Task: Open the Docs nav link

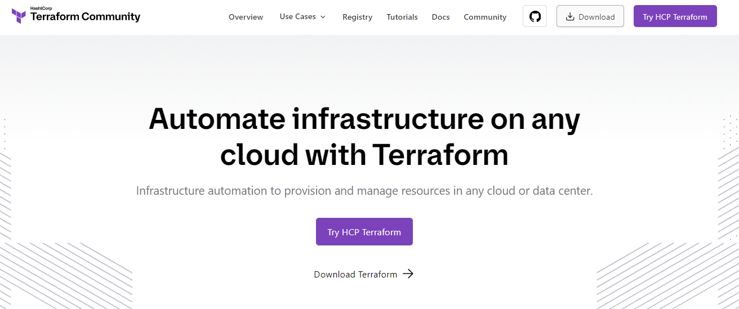Action: click(440, 17)
